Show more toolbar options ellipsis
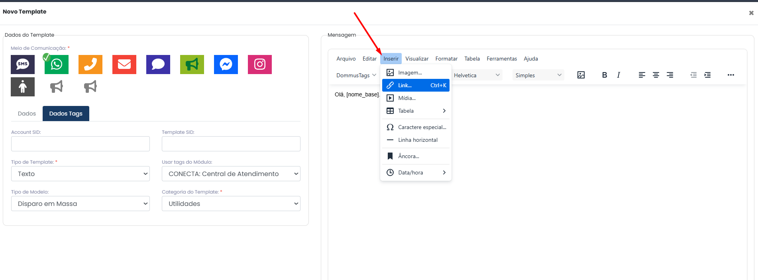 [x=731, y=75]
